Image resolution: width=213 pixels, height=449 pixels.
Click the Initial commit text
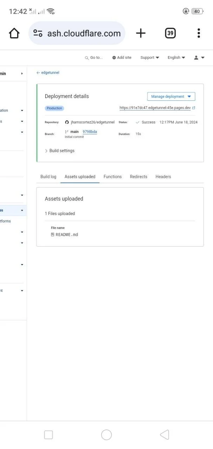(x=74, y=137)
